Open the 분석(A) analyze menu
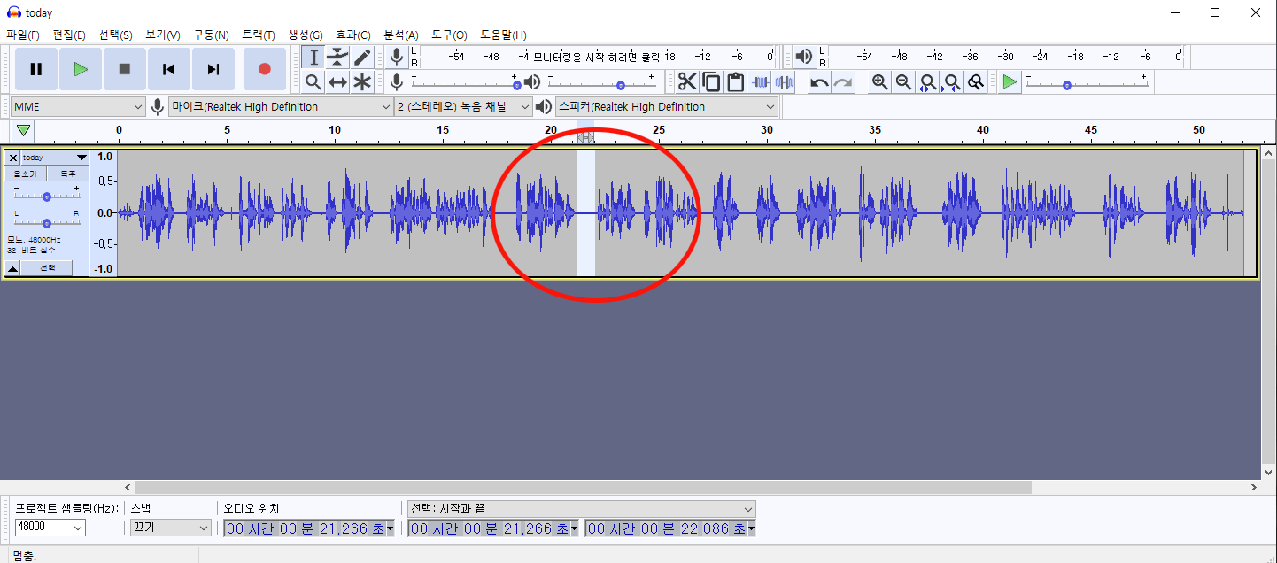This screenshot has width=1277, height=563. click(401, 35)
